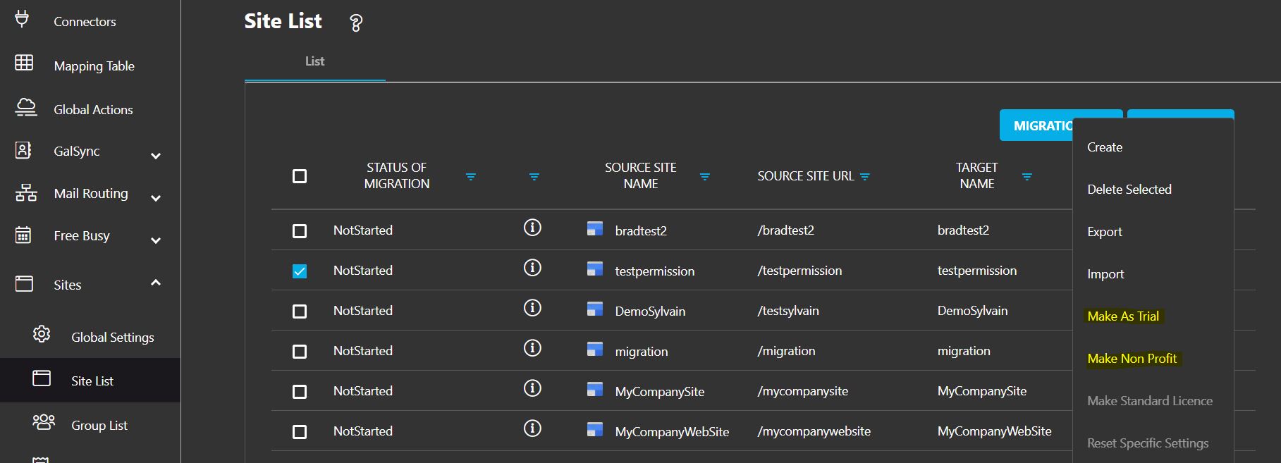Click the Migration button

(1036, 126)
